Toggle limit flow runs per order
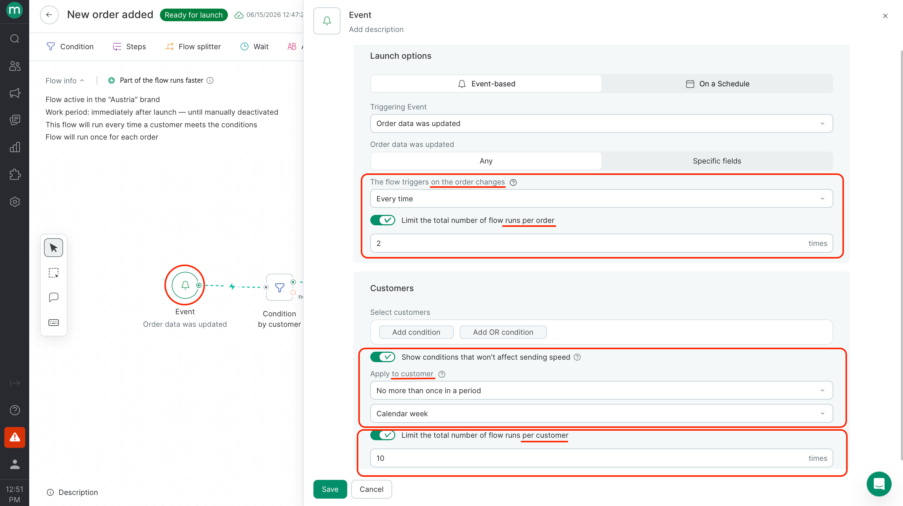The height and width of the screenshot is (506, 903). (382, 220)
